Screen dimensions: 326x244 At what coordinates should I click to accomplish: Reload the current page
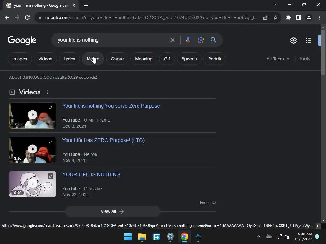pyautogui.click(x=27, y=18)
